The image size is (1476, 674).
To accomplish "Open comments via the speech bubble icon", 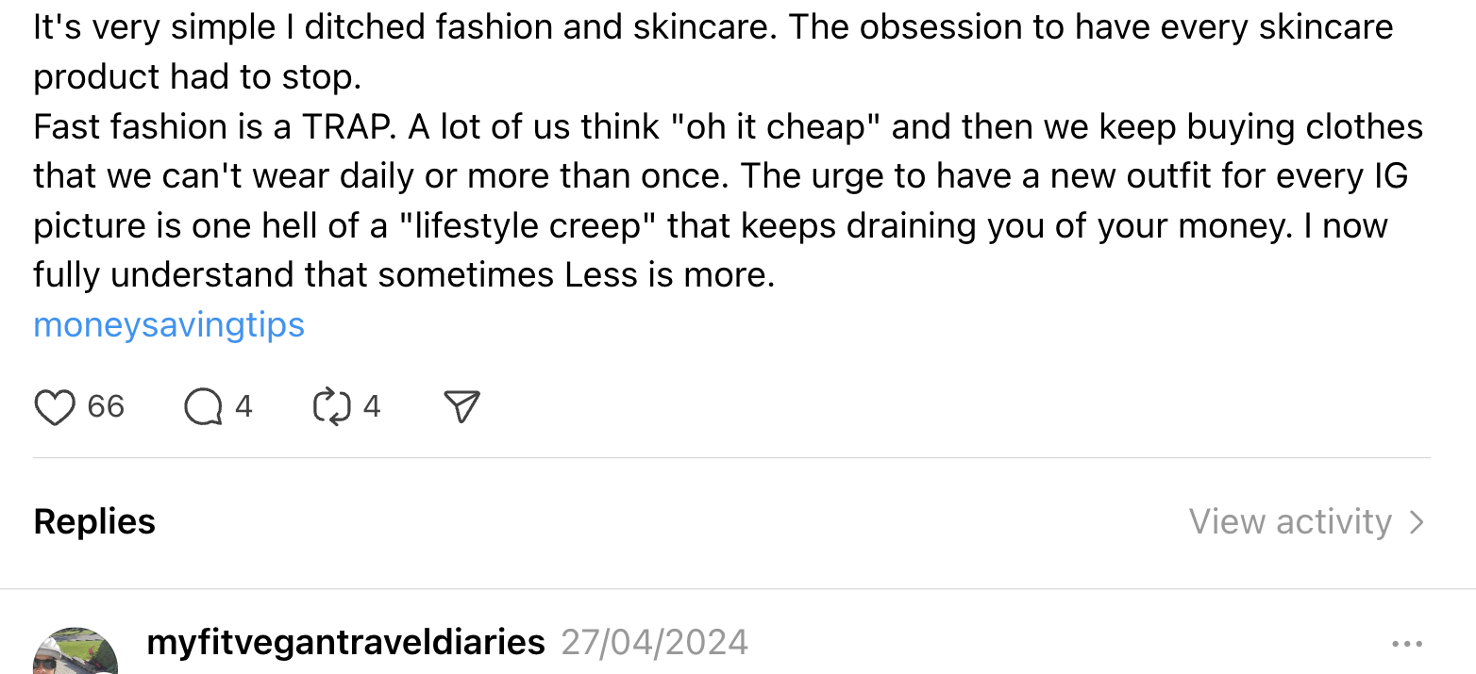I will click(x=203, y=407).
